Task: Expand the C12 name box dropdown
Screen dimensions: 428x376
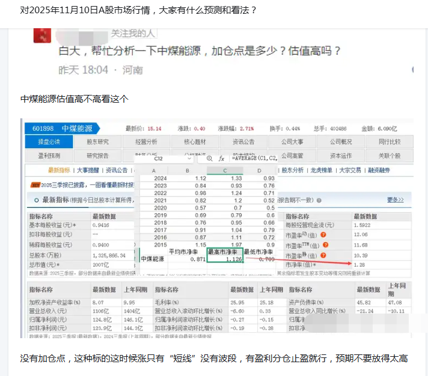Action: 189,159
